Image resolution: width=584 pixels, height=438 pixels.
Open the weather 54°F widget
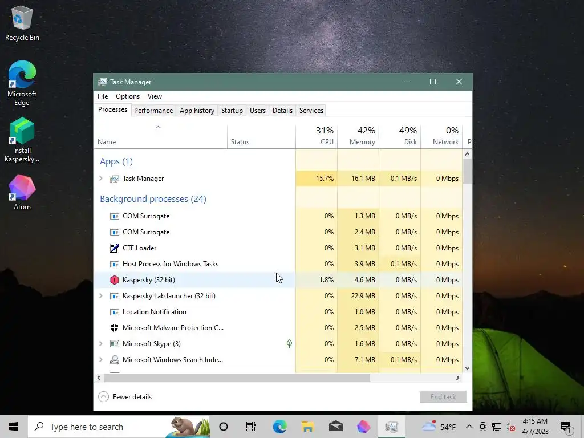coord(439,427)
